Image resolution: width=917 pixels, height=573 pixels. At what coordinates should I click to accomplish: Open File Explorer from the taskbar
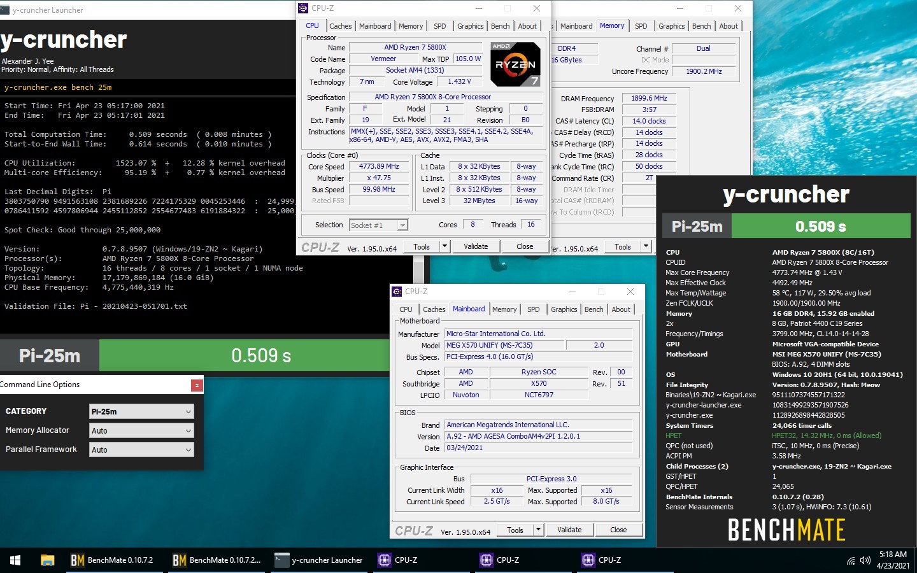pyautogui.click(x=47, y=560)
